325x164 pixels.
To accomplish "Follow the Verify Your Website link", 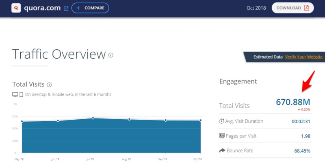I will 303,57.
